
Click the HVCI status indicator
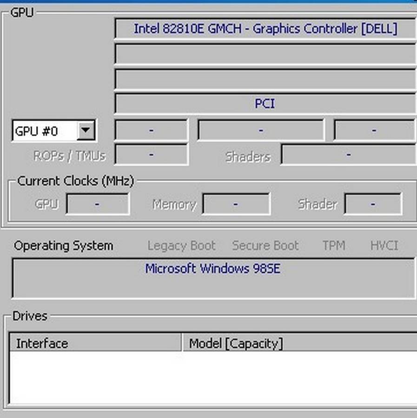(x=384, y=246)
